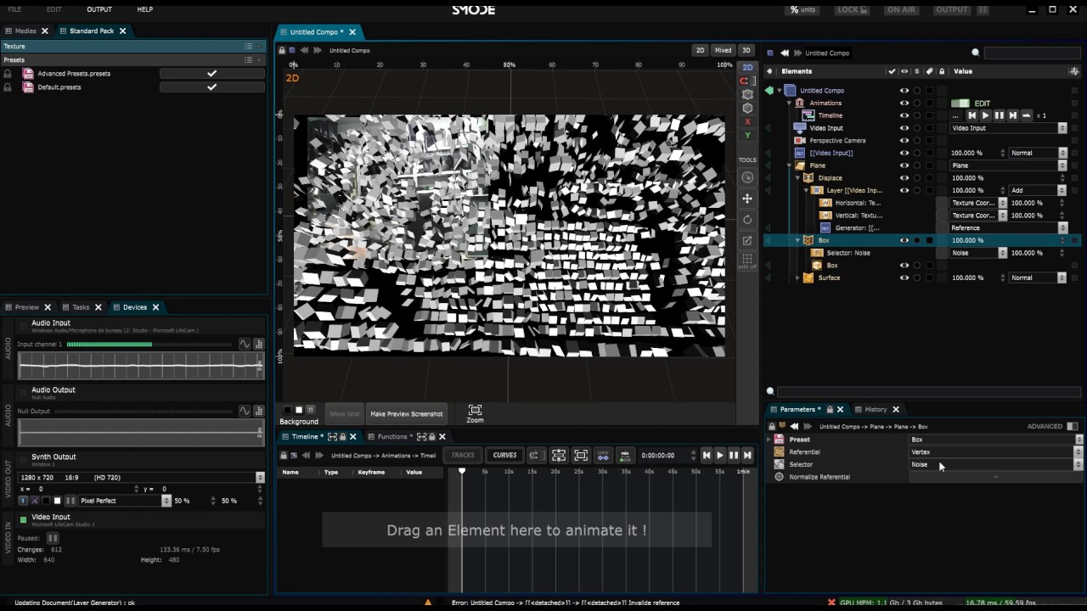Click Make Preview Screenshot button
Image resolution: width=1087 pixels, height=611 pixels.
tap(407, 414)
